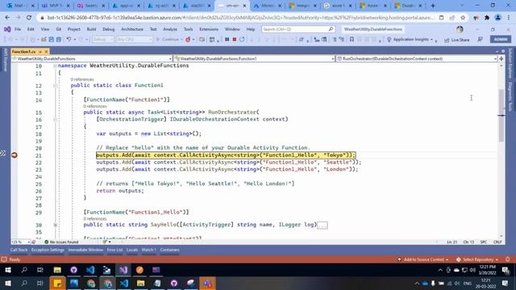Image resolution: width=516 pixels, height=290 pixels.
Task: Open the Extensions menu
Action: click(x=209, y=29)
